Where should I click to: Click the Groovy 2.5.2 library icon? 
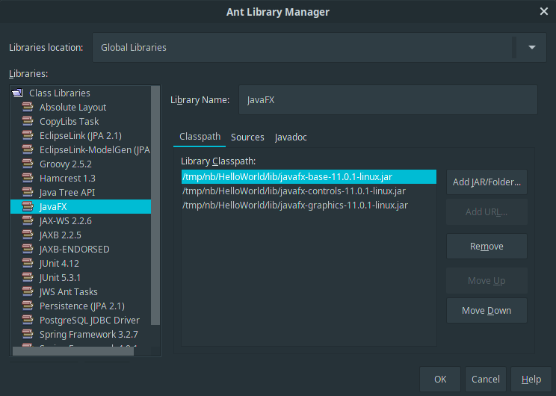(x=28, y=164)
